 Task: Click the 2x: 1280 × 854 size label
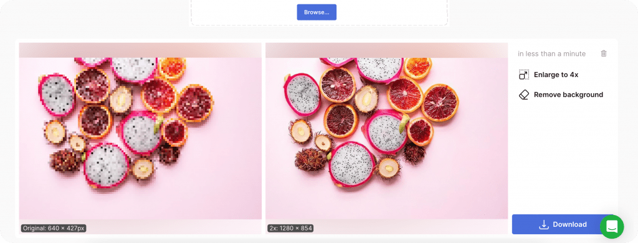coord(290,229)
